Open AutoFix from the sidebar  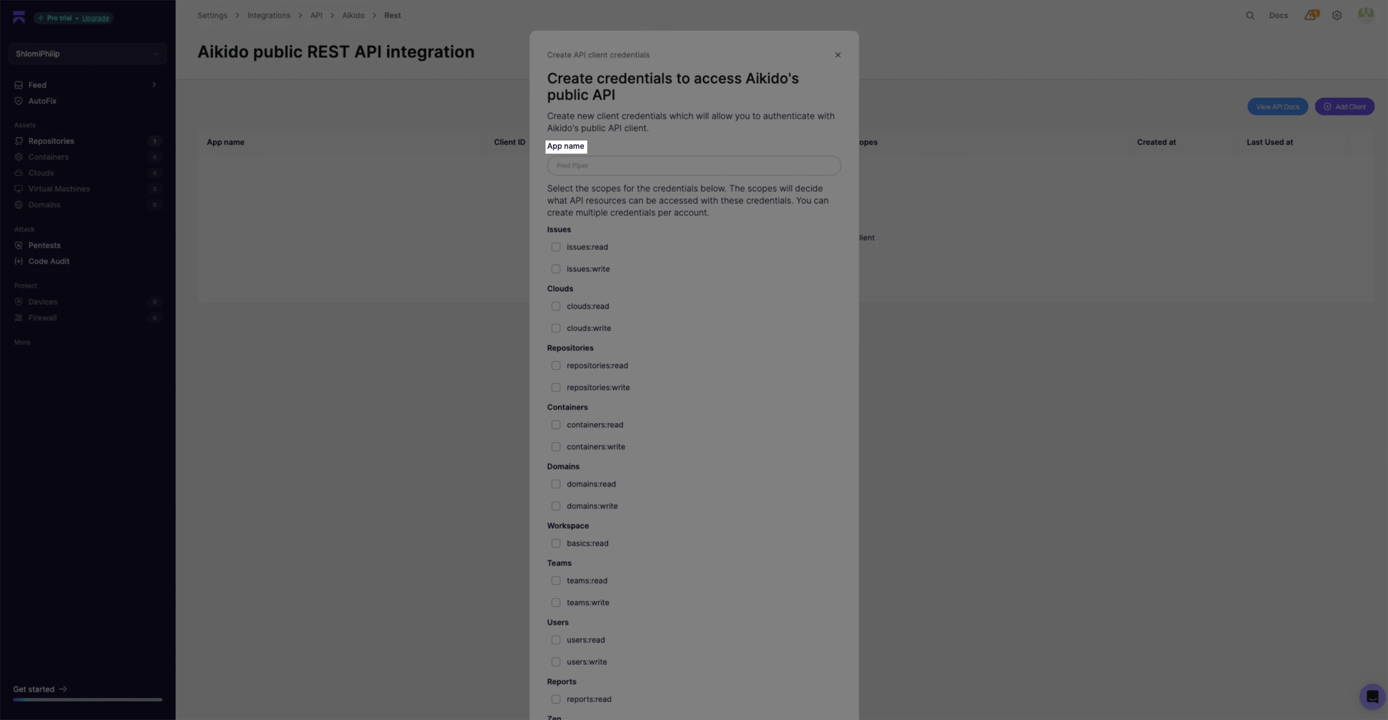point(42,101)
